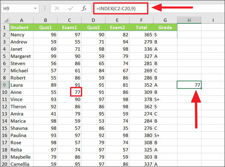The height and width of the screenshot is (167, 225).
Task: Select column A header
Action: coord(21,20)
